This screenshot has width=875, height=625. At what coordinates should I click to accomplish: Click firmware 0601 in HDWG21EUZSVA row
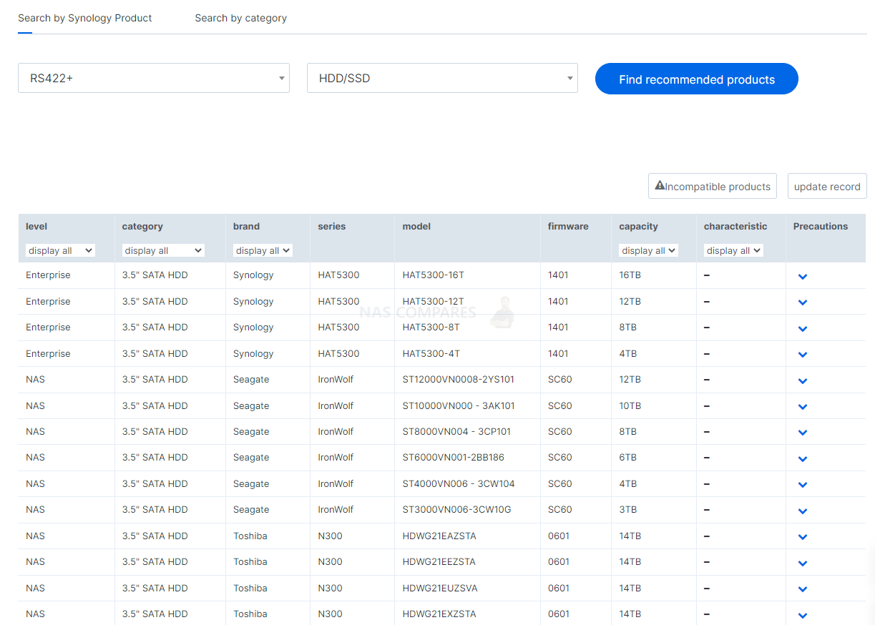[559, 588]
